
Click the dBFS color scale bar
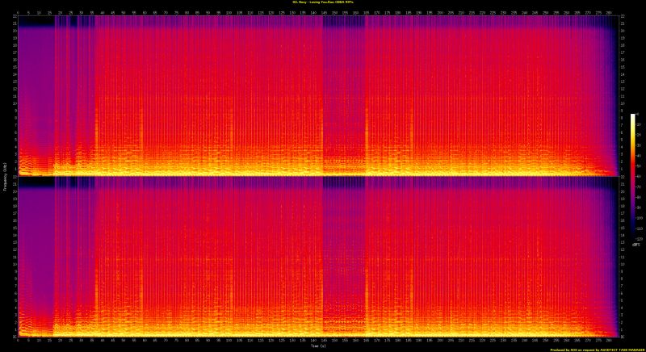point(633,176)
